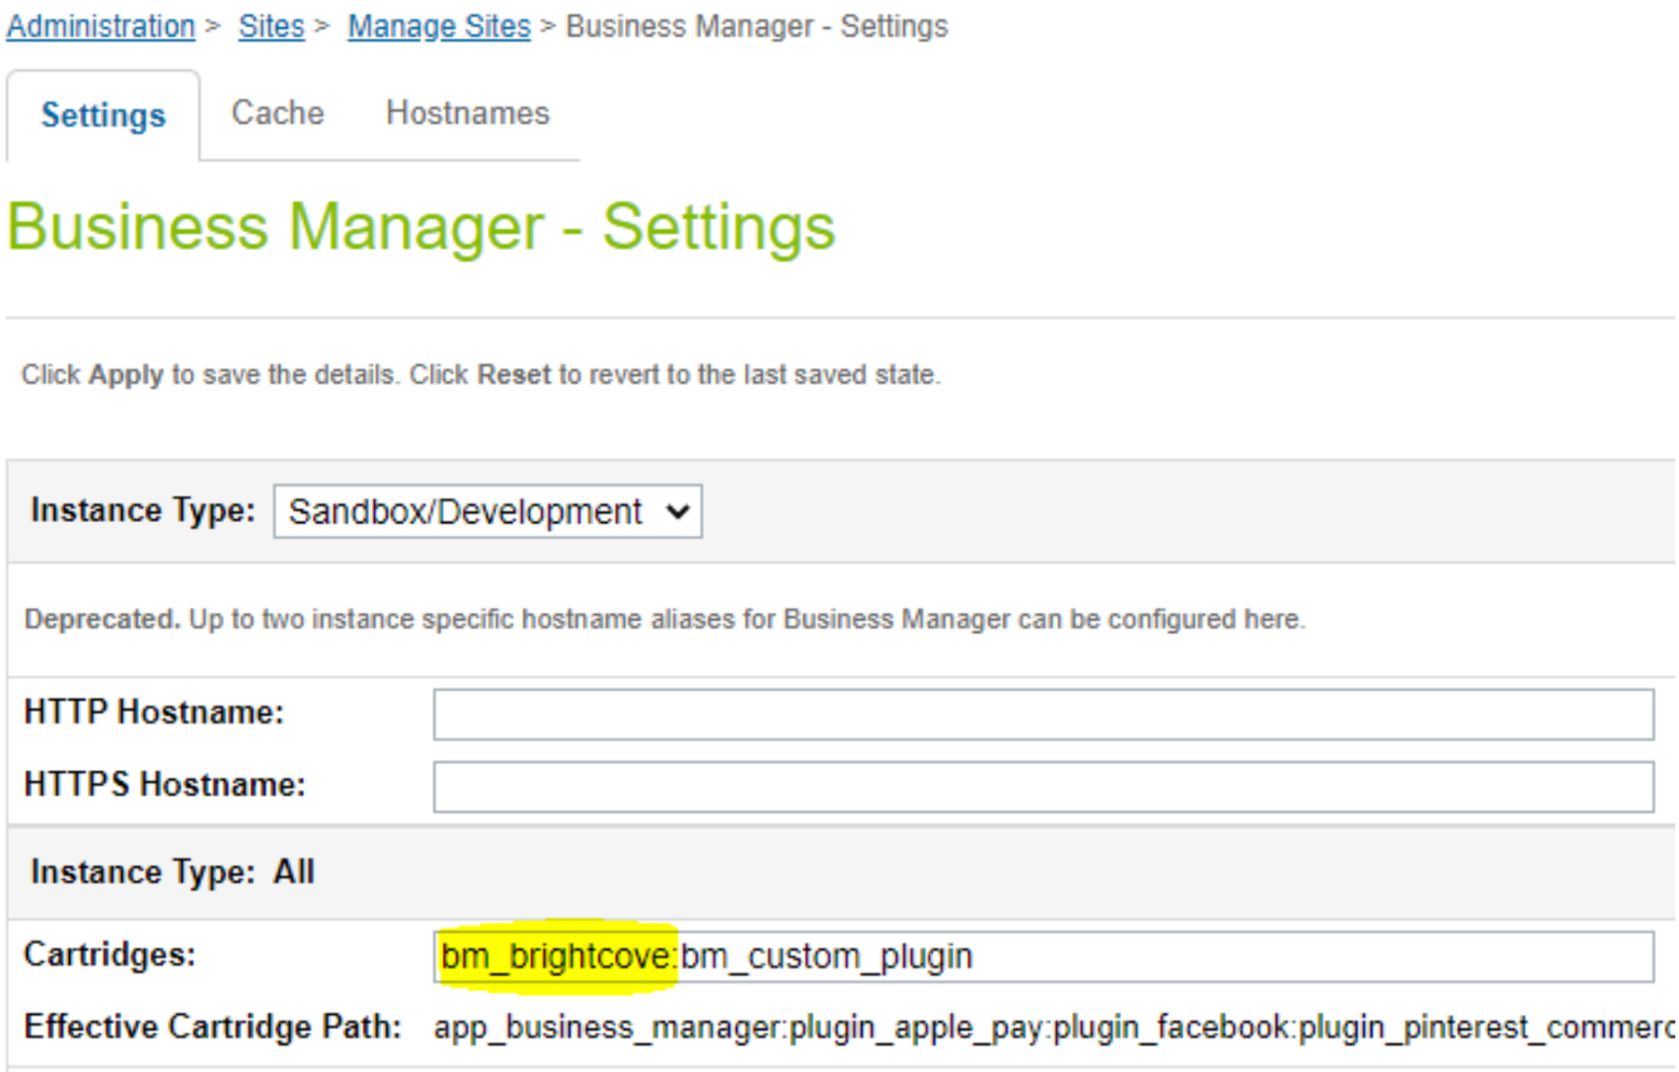
Task: Focus the HTTPS Hostname input field
Action: click(1043, 787)
